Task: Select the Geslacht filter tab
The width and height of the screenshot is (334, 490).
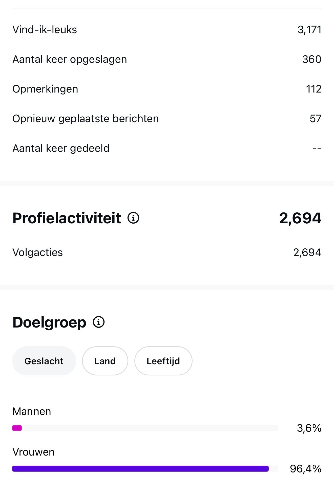Action: [44, 361]
